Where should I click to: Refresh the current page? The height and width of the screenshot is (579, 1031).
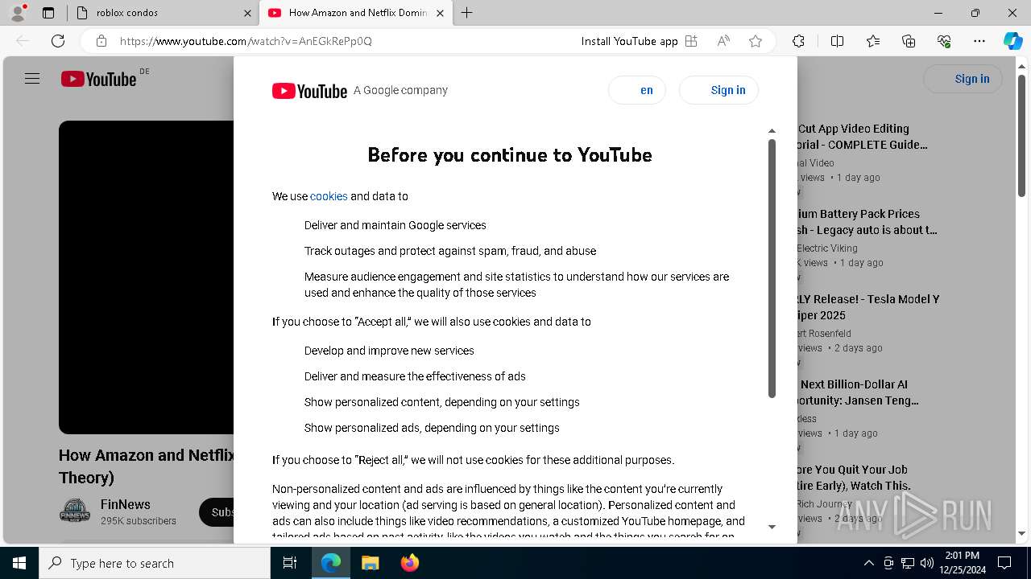point(58,41)
